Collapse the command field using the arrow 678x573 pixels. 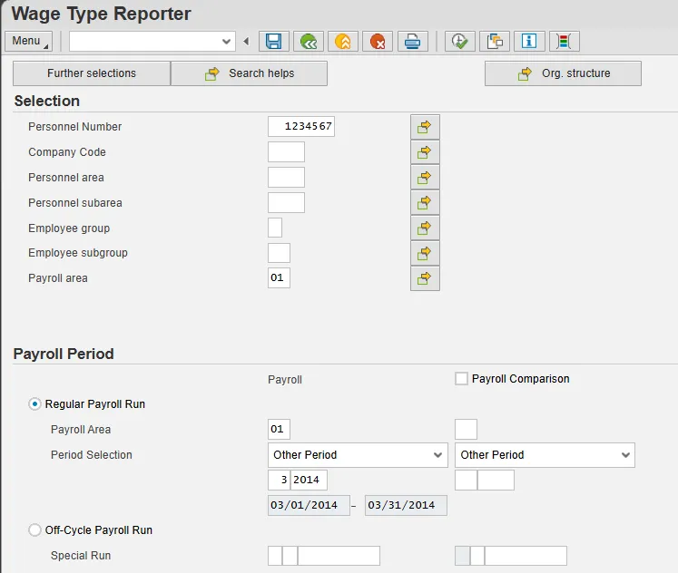click(246, 41)
